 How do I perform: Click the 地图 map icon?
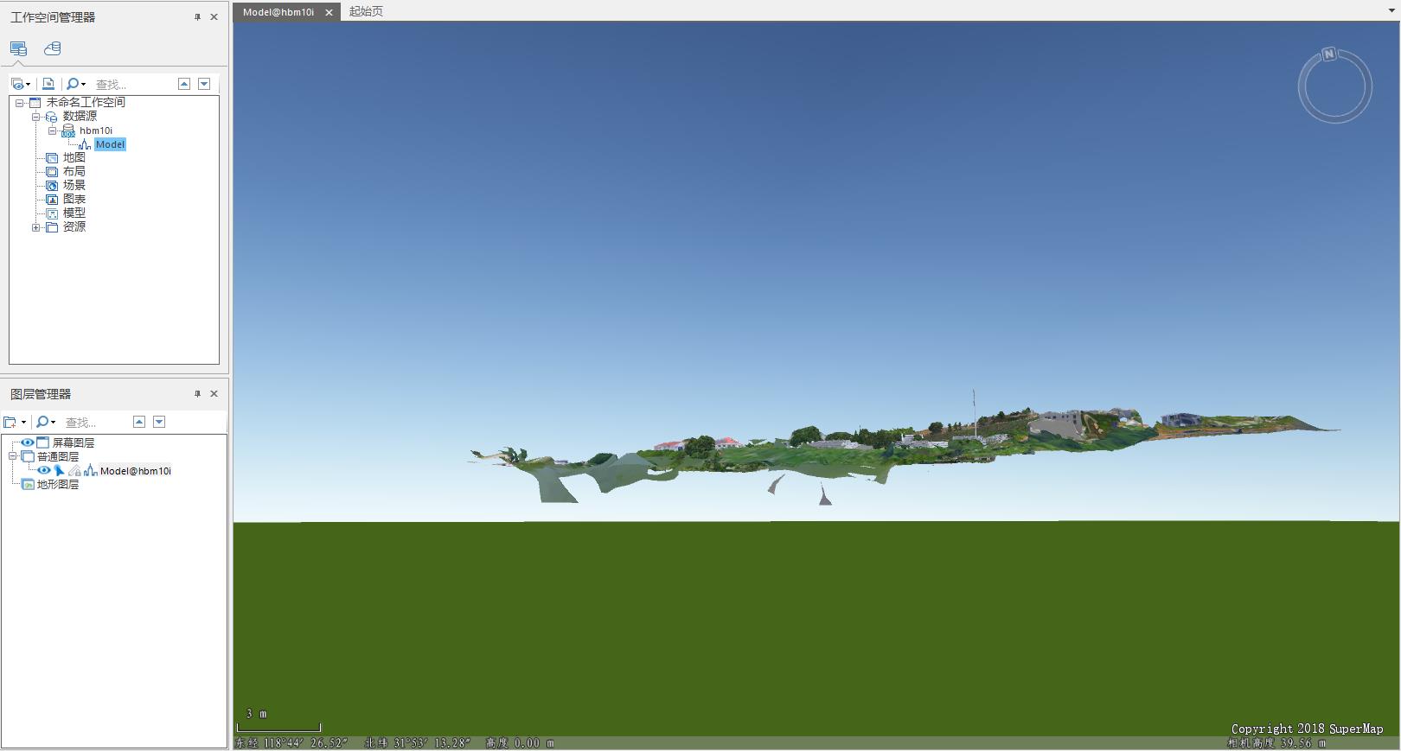(x=52, y=158)
